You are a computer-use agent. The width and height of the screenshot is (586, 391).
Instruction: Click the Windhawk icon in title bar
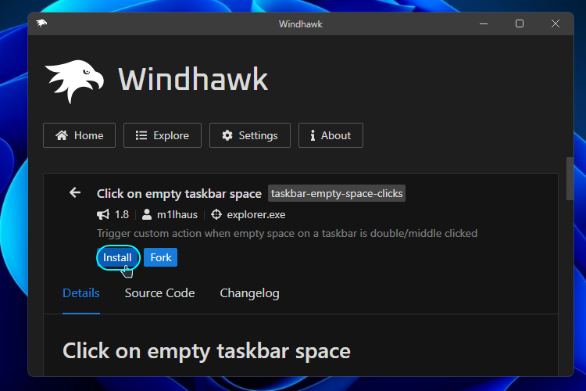(x=41, y=23)
